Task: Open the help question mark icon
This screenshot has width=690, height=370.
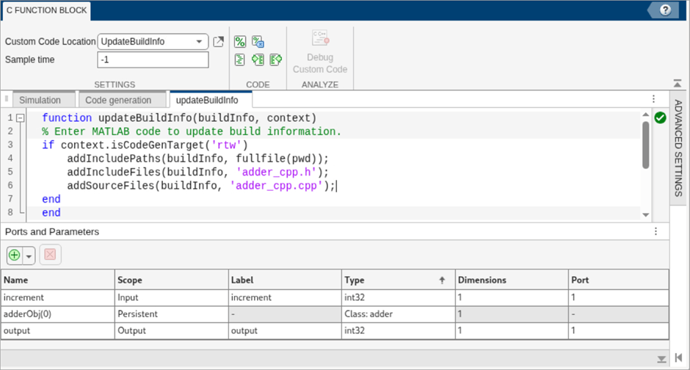Action: 665,10
